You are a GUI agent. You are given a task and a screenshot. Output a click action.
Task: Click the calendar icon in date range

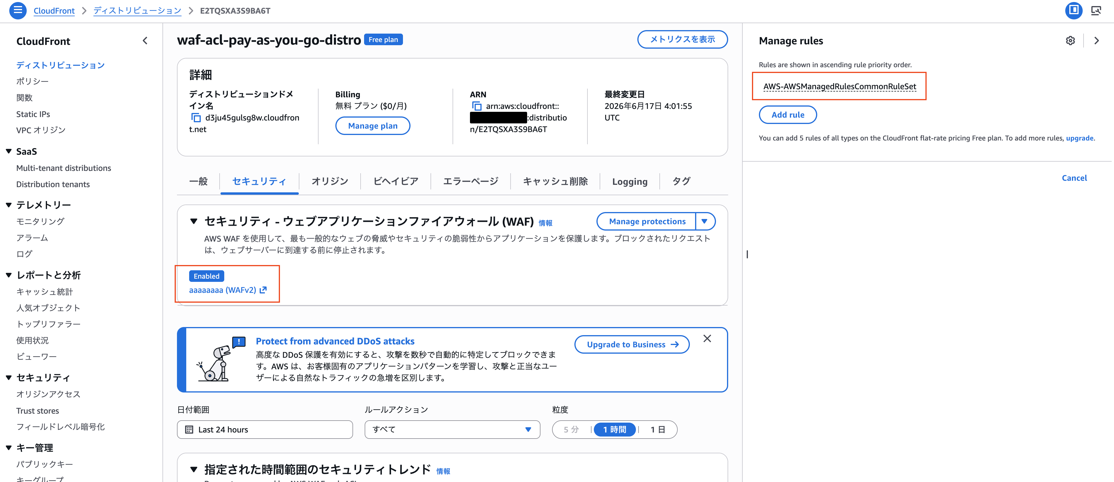[189, 429]
